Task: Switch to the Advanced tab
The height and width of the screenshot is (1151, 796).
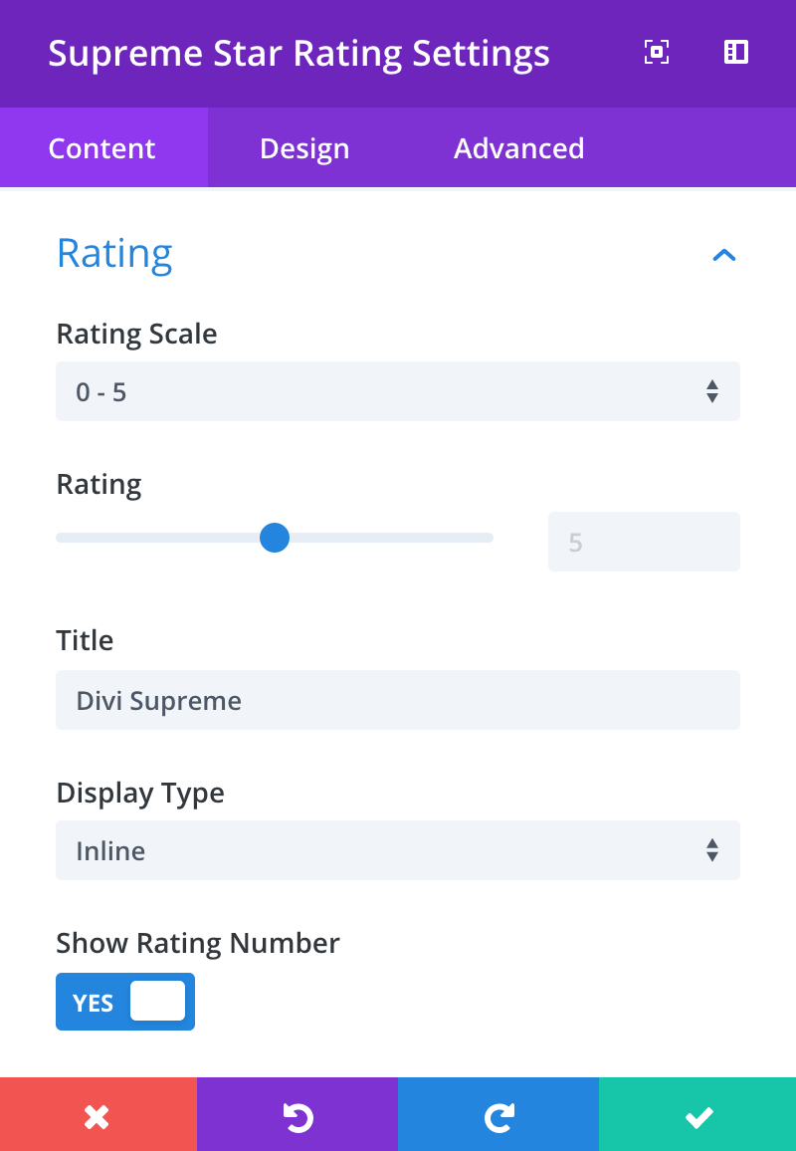Action: [518, 148]
